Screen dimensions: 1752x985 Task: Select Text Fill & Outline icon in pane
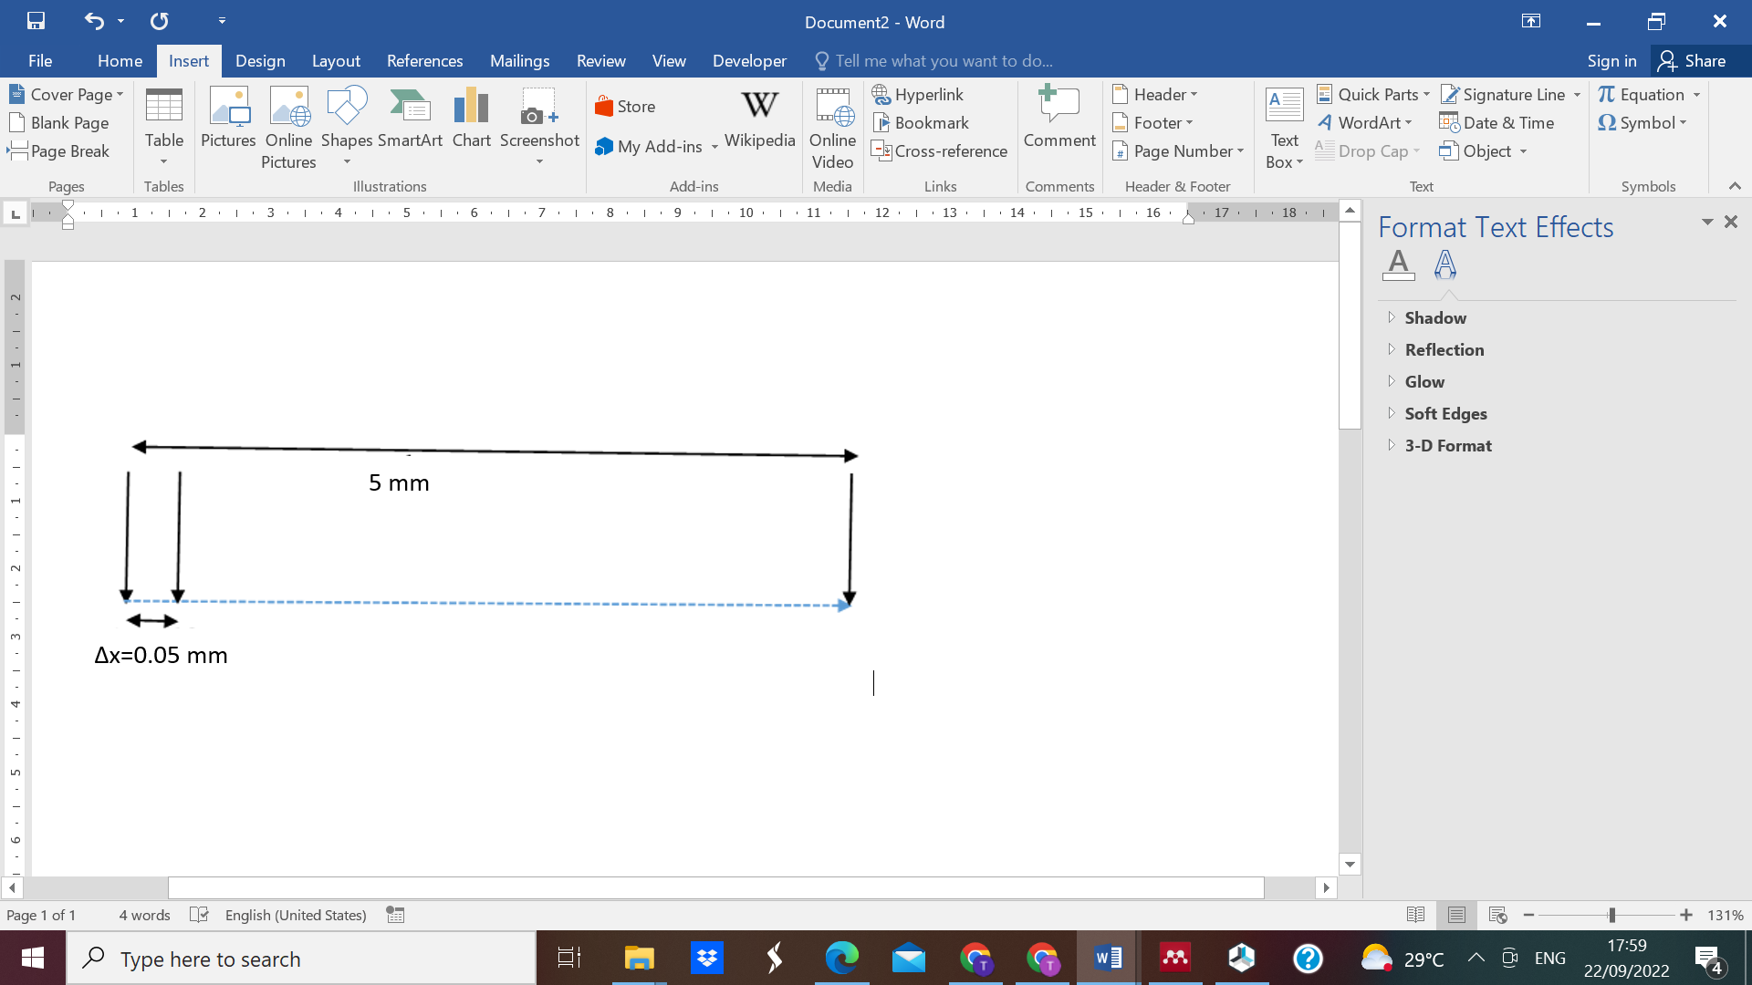click(x=1398, y=264)
